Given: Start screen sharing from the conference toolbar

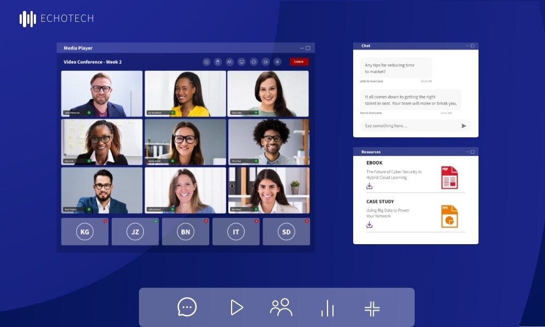Looking at the screenshot, I should click(241, 62).
